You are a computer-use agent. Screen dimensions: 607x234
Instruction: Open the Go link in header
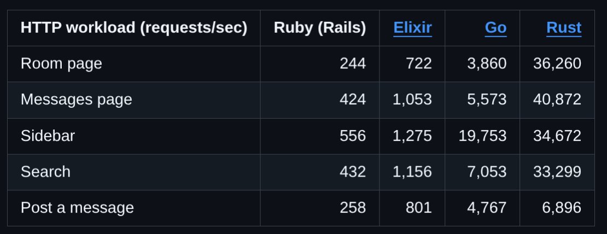click(495, 28)
